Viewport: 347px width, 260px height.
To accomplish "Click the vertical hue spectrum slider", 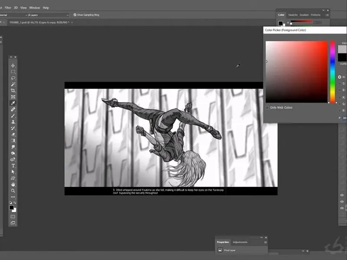I will click(x=333, y=71).
